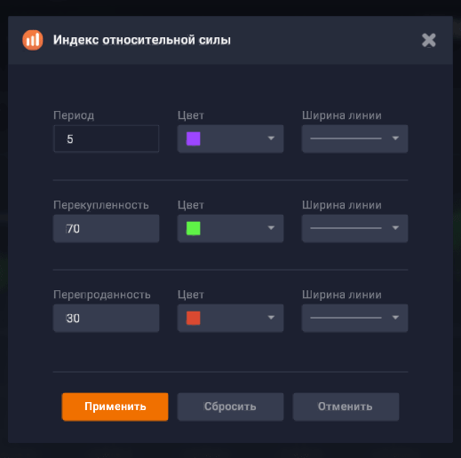Click the Перепроданность value field

(107, 319)
